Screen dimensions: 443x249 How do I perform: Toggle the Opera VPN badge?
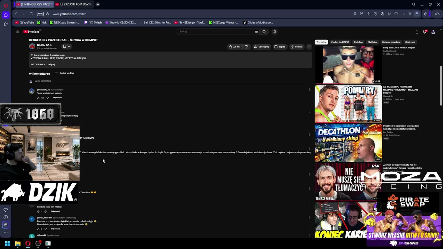pyautogui.click(x=40, y=14)
